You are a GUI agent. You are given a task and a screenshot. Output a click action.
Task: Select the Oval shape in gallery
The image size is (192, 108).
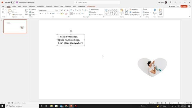tap(114, 10)
